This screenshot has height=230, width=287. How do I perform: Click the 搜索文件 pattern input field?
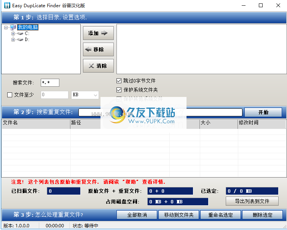(50, 82)
